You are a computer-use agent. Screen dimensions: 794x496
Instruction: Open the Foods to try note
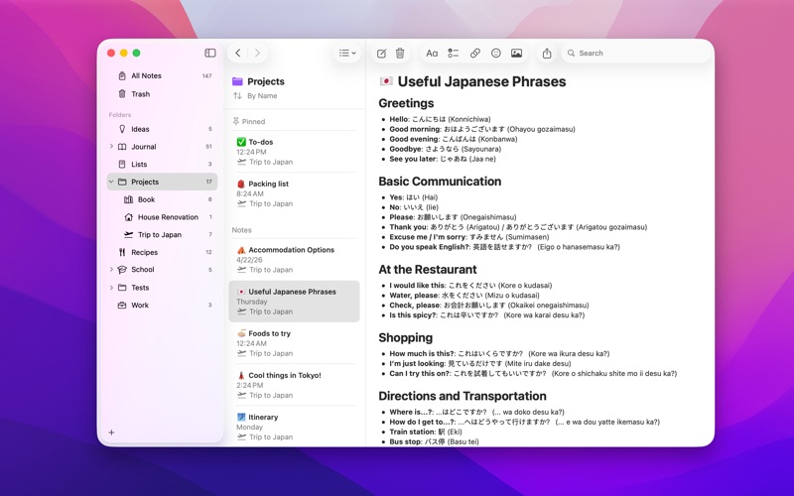tap(294, 343)
